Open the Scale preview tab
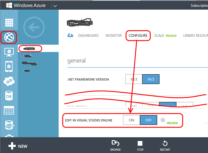 (165, 36)
